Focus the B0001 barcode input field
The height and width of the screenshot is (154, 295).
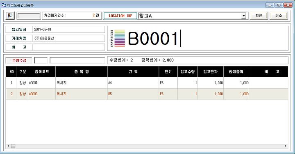point(198,38)
